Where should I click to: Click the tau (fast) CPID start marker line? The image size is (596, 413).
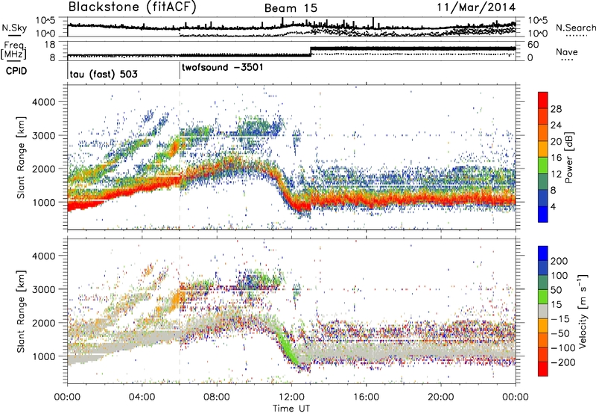pyautogui.click(x=68, y=71)
